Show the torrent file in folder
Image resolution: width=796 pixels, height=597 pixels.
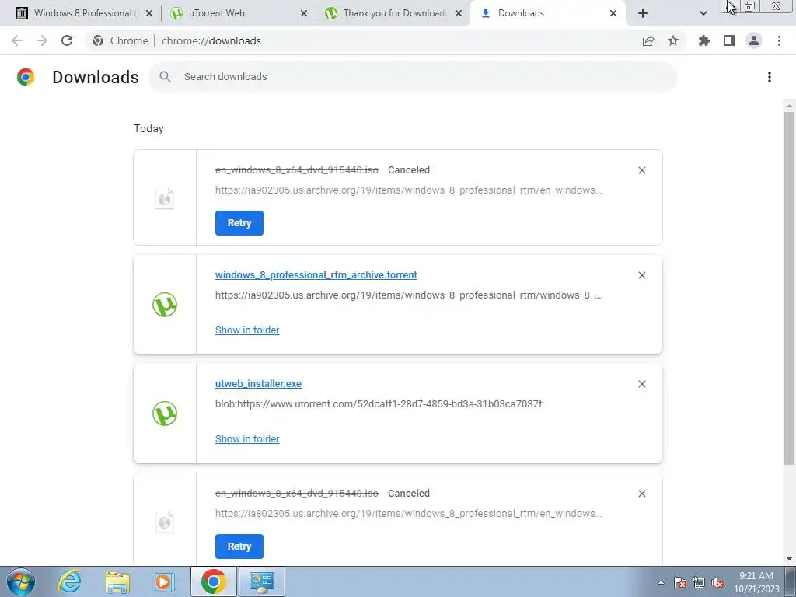point(247,330)
